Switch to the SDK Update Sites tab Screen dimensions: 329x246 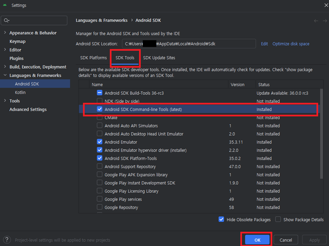point(159,58)
